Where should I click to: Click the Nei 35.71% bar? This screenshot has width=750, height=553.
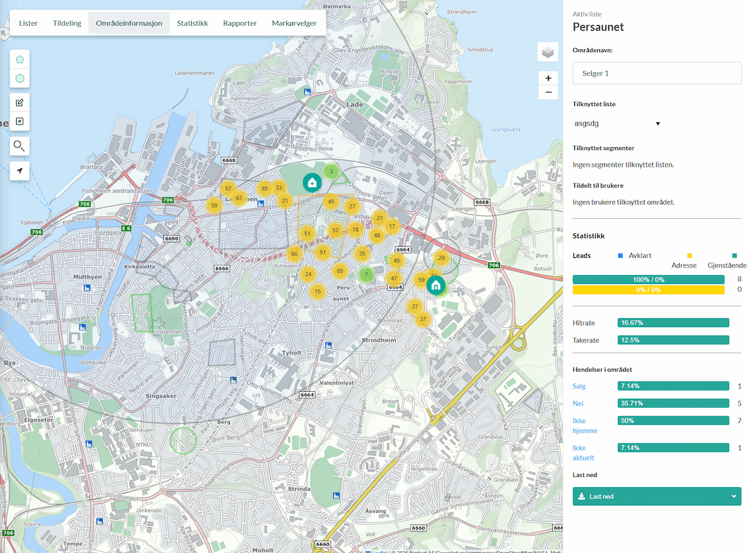[x=674, y=403]
